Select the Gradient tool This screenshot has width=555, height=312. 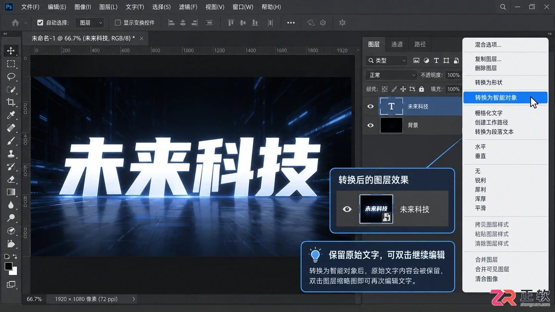tap(11, 192)
